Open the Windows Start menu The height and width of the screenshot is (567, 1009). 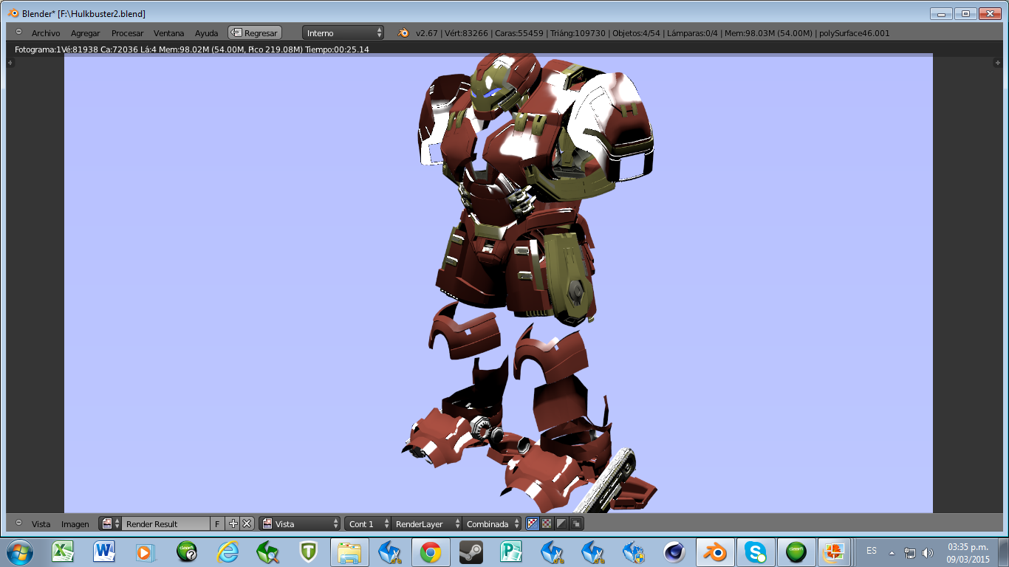pyautogui.click(x=19, y=551)
